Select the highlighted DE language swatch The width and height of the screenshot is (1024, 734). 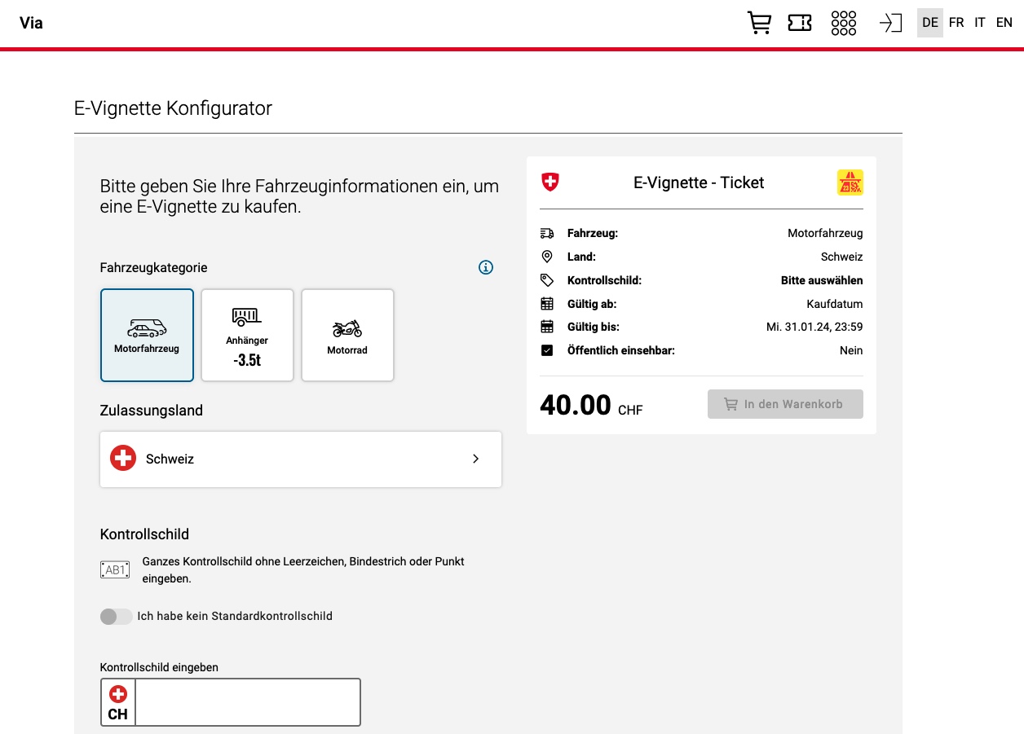[929, 22]
